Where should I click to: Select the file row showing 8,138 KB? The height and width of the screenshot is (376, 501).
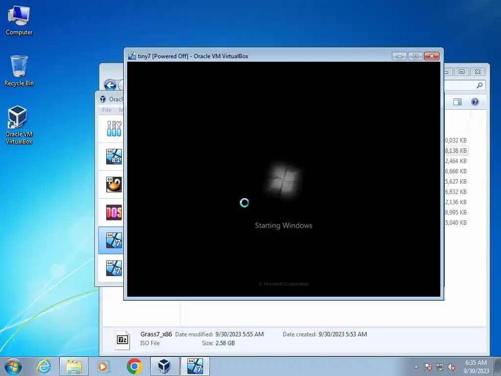click(x=455, y=151)
